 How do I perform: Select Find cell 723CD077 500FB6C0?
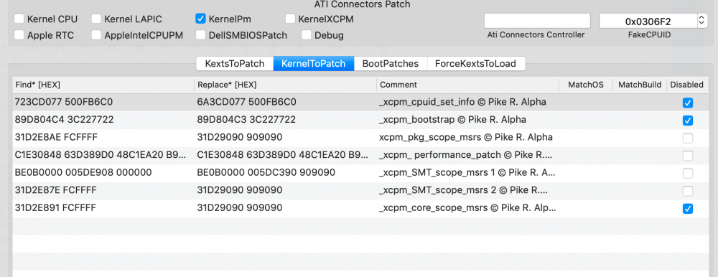coord(103,103)
